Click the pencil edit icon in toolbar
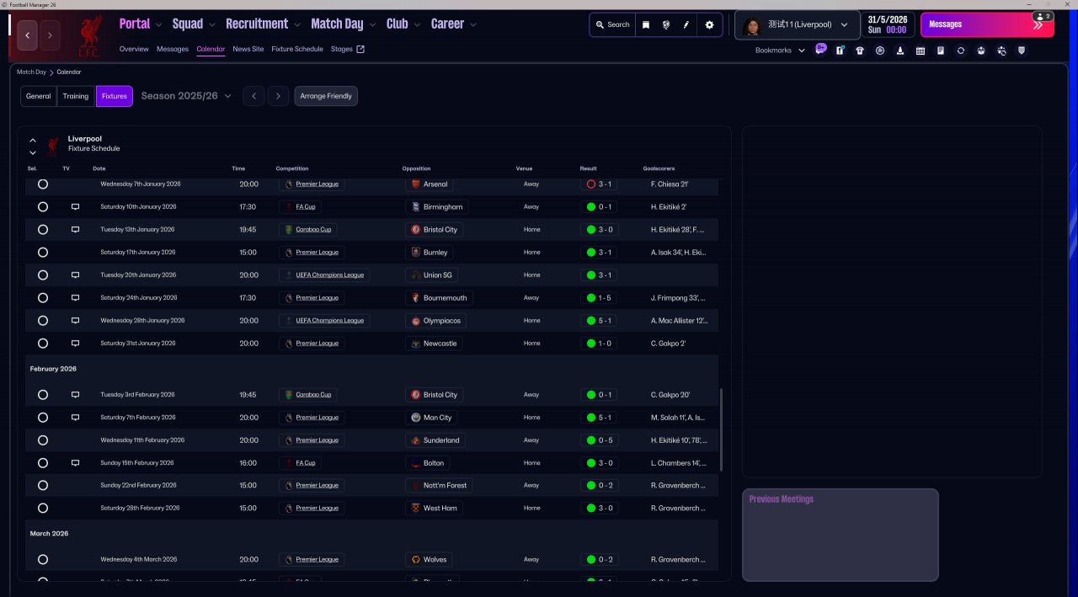The height and width of the screenshot is (597, 1078). [x=686, y=24]
